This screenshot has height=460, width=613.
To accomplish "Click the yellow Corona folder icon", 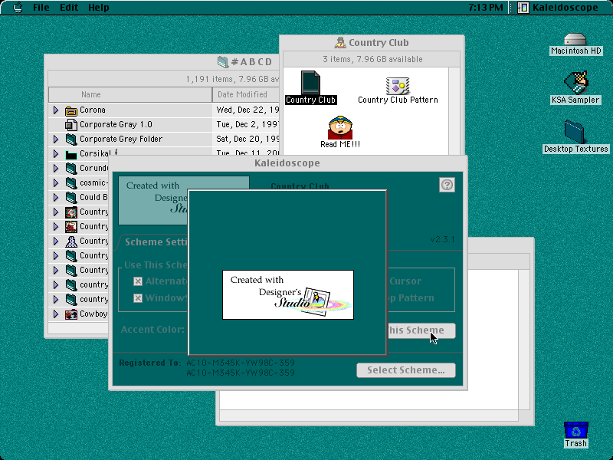I will [70, 111].
